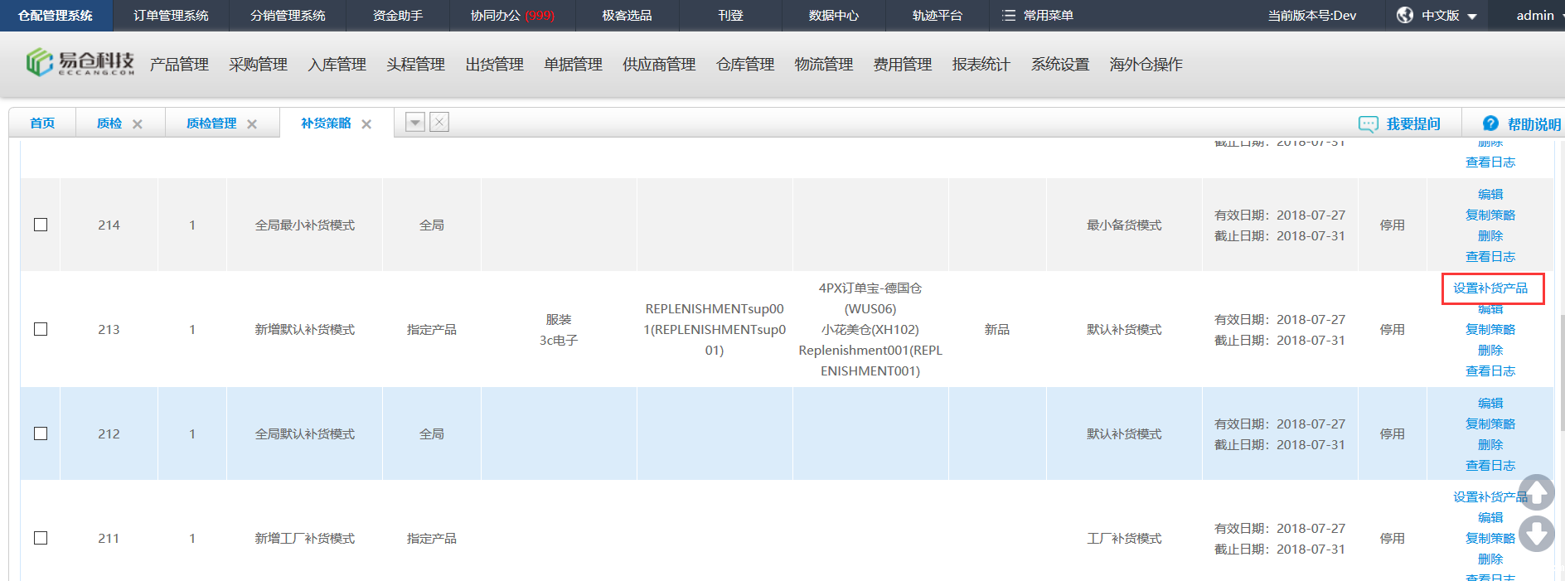Click the 我要提问 chat bubble icon
The width and height of the screenshot is (1565, 581).
pyautogui.click(x=1368, y=123)
